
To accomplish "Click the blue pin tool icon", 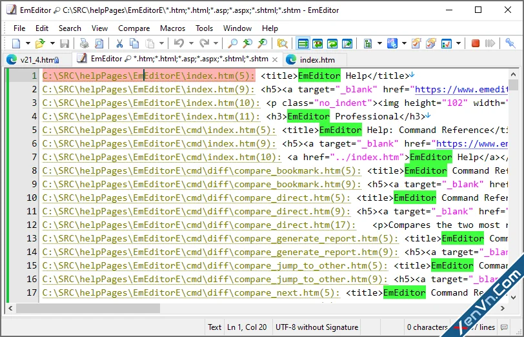I will coord(510,43).
